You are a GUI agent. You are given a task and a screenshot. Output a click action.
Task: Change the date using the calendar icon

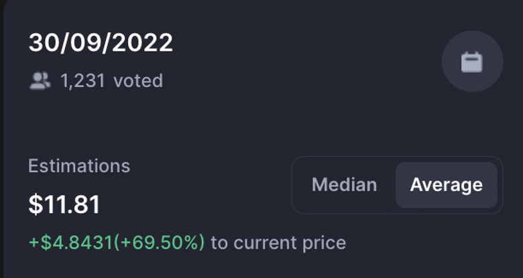click(472, 62)
